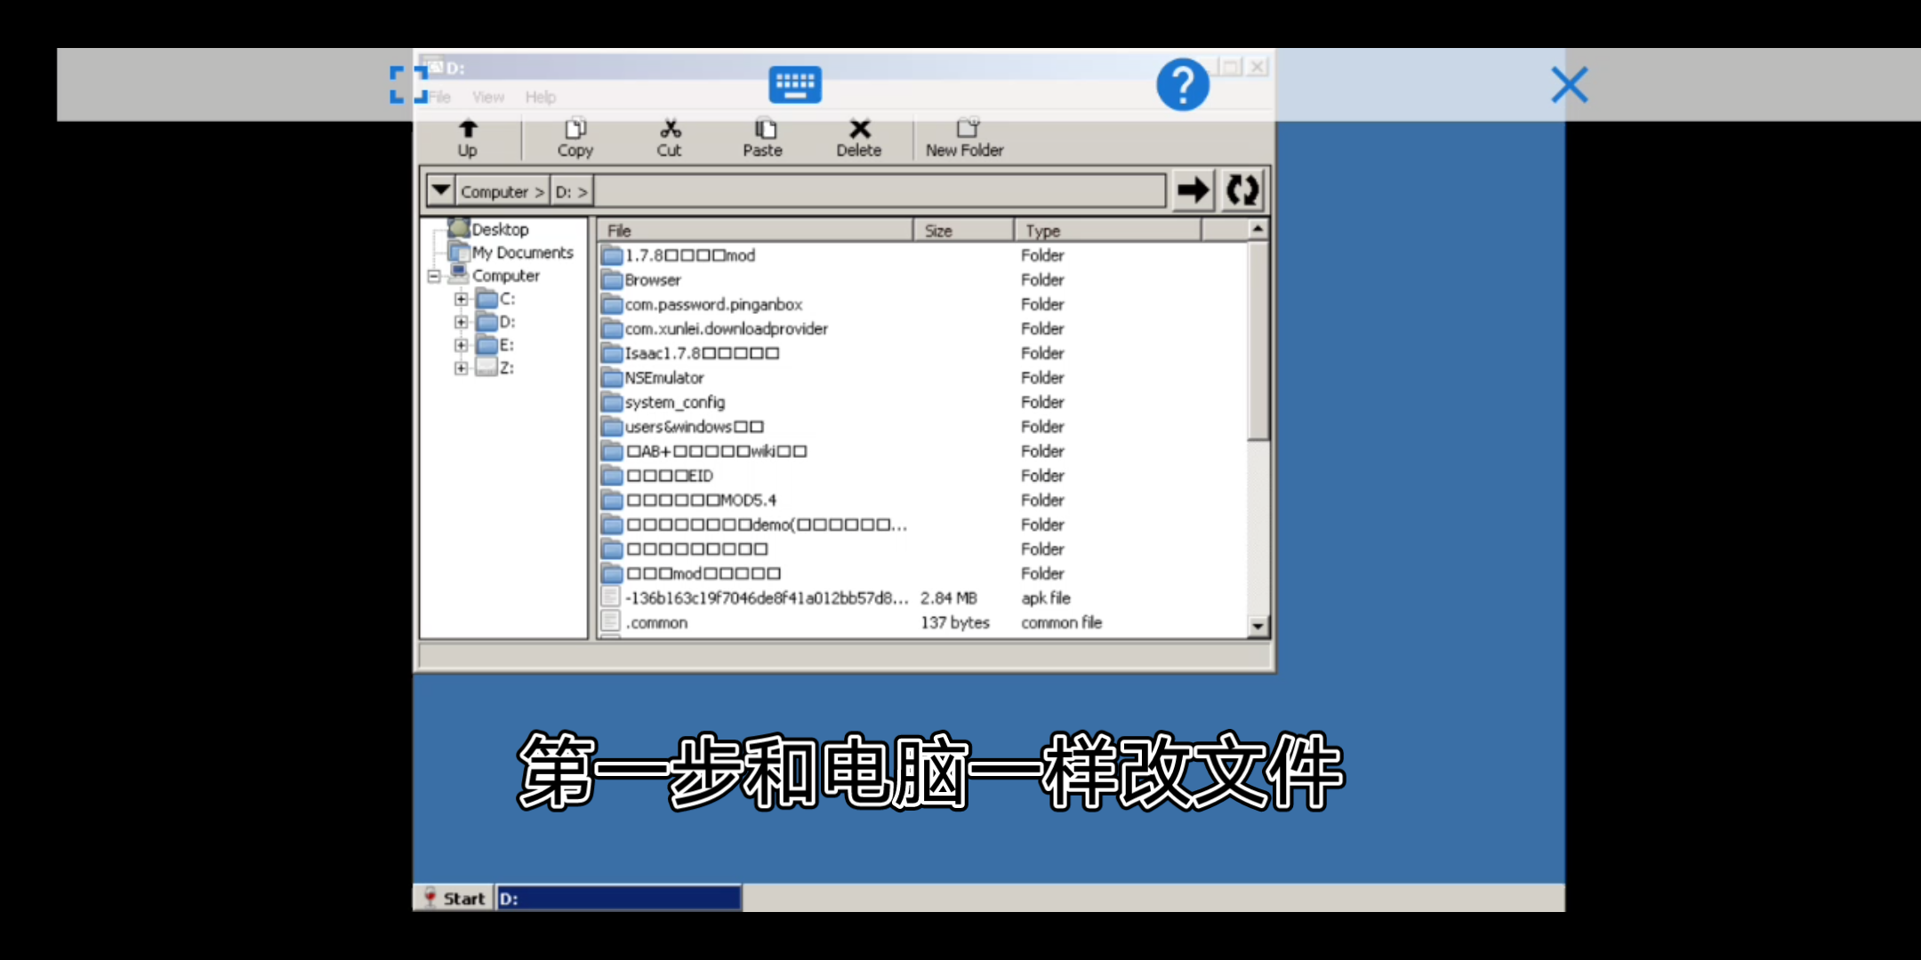
Task: Click the file list scrollbar thumb
Action: (x=1258, y=340)
